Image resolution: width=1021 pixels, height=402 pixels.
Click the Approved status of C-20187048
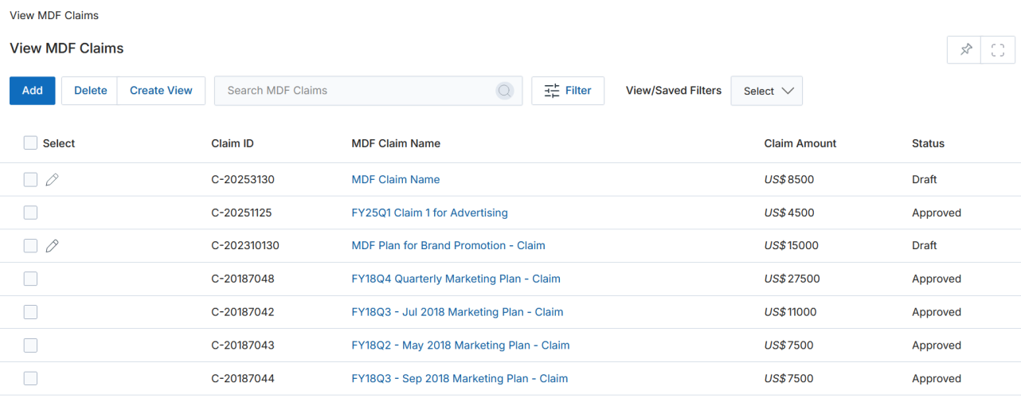pos(937,279)
